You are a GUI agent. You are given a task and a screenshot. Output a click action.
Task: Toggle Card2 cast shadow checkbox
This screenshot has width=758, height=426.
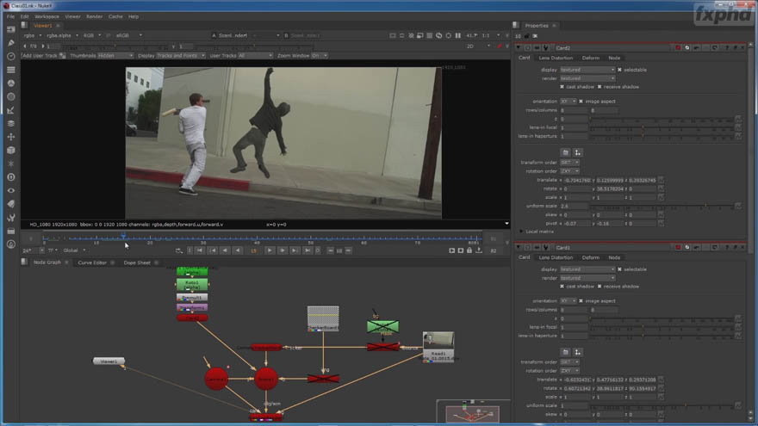pyautogui.click(x=562, y=87)
